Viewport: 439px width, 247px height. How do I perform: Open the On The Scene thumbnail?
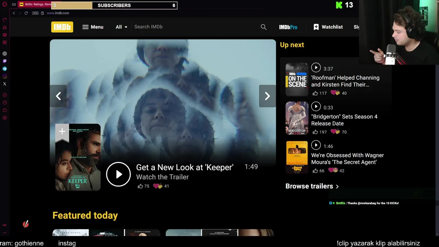click(x=297, y=79)
